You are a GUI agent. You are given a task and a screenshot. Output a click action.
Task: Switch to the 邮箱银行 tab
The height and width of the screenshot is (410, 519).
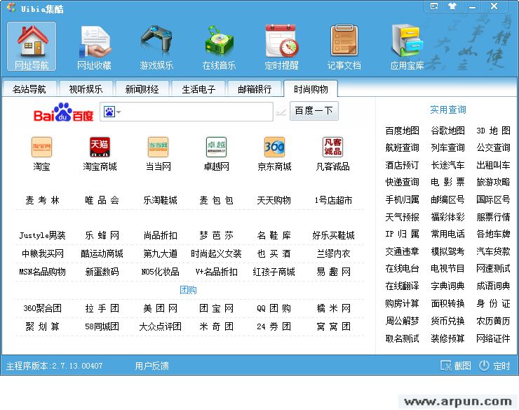pos(255,89)
